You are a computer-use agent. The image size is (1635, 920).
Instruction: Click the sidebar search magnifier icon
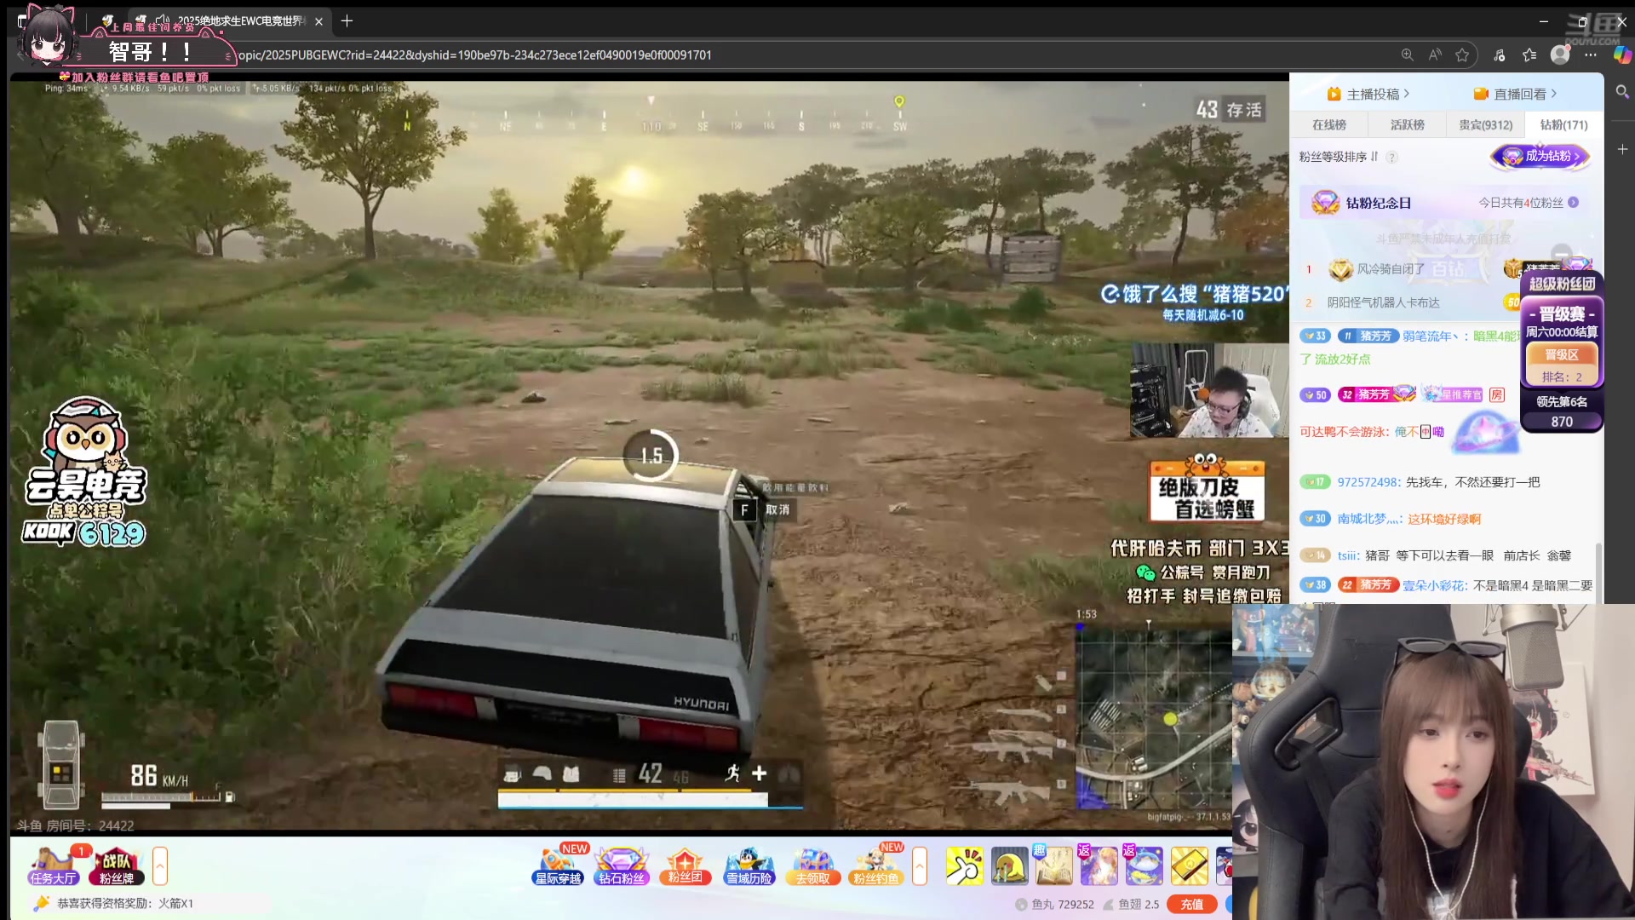tap(1622, 91)
